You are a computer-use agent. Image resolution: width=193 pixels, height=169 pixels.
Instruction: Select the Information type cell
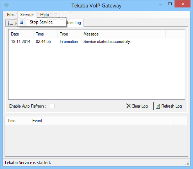click(x=69, y=42)
